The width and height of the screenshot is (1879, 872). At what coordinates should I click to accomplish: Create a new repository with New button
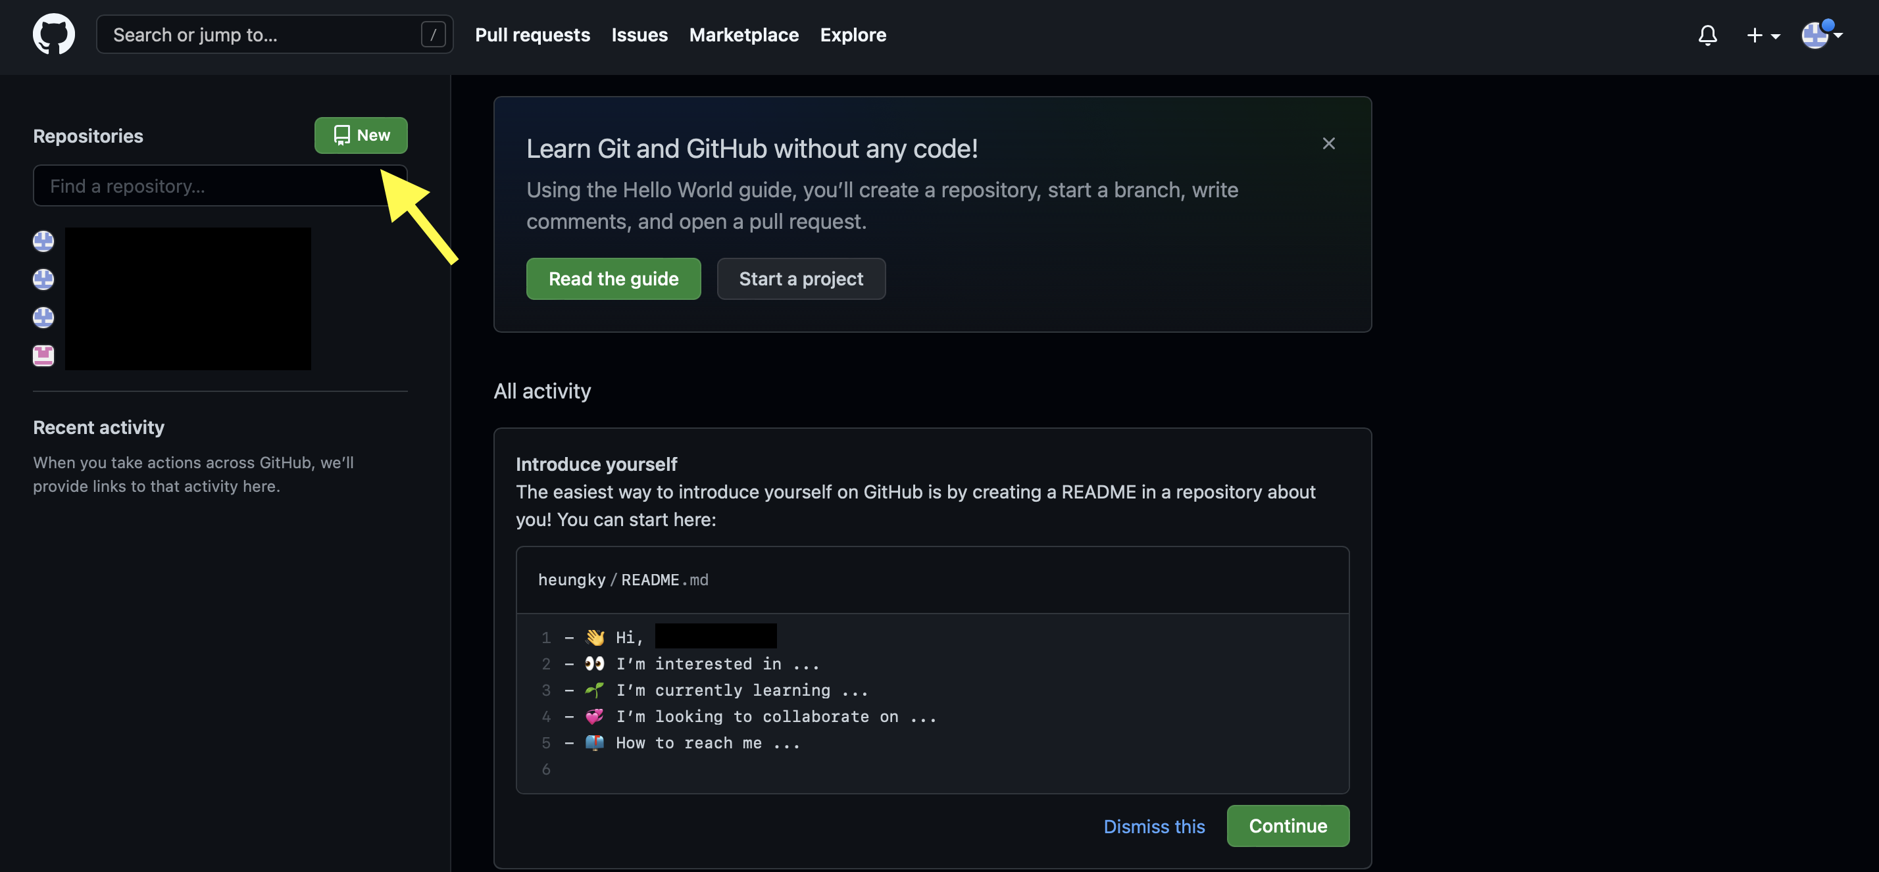pos(361,135)
